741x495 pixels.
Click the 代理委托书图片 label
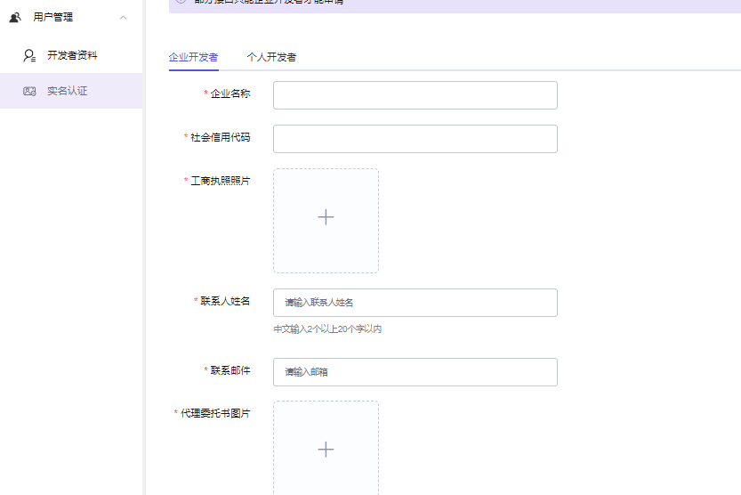(215, 413)
